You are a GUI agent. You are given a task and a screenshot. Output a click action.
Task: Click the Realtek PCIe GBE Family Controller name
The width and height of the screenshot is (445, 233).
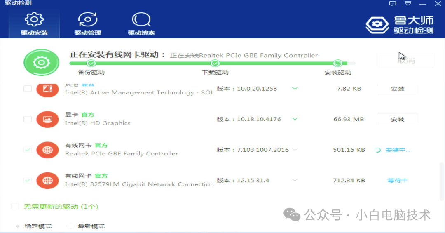point(122,154)
